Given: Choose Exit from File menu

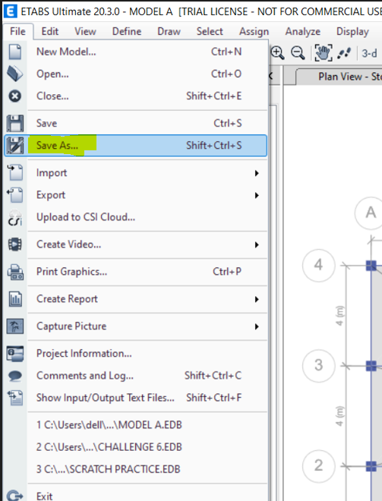Looking at the screenshot, I should click(136, 496).
